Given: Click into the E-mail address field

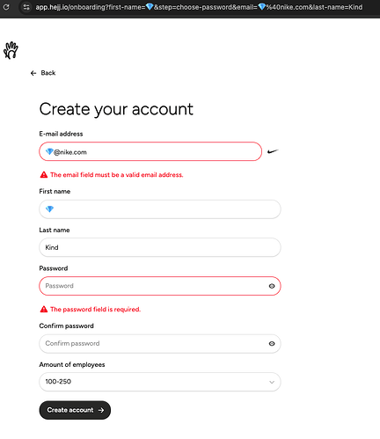Looking at the screenshot, I should (150, 151).
